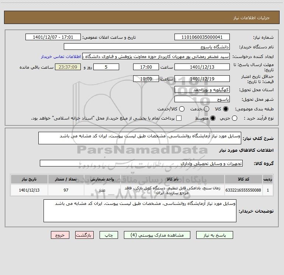The image size is (284, 275).
Task: Click the گروه کالا field تجهیزات و وسایل
Action: pyautogui.click(x=141, y=163)
